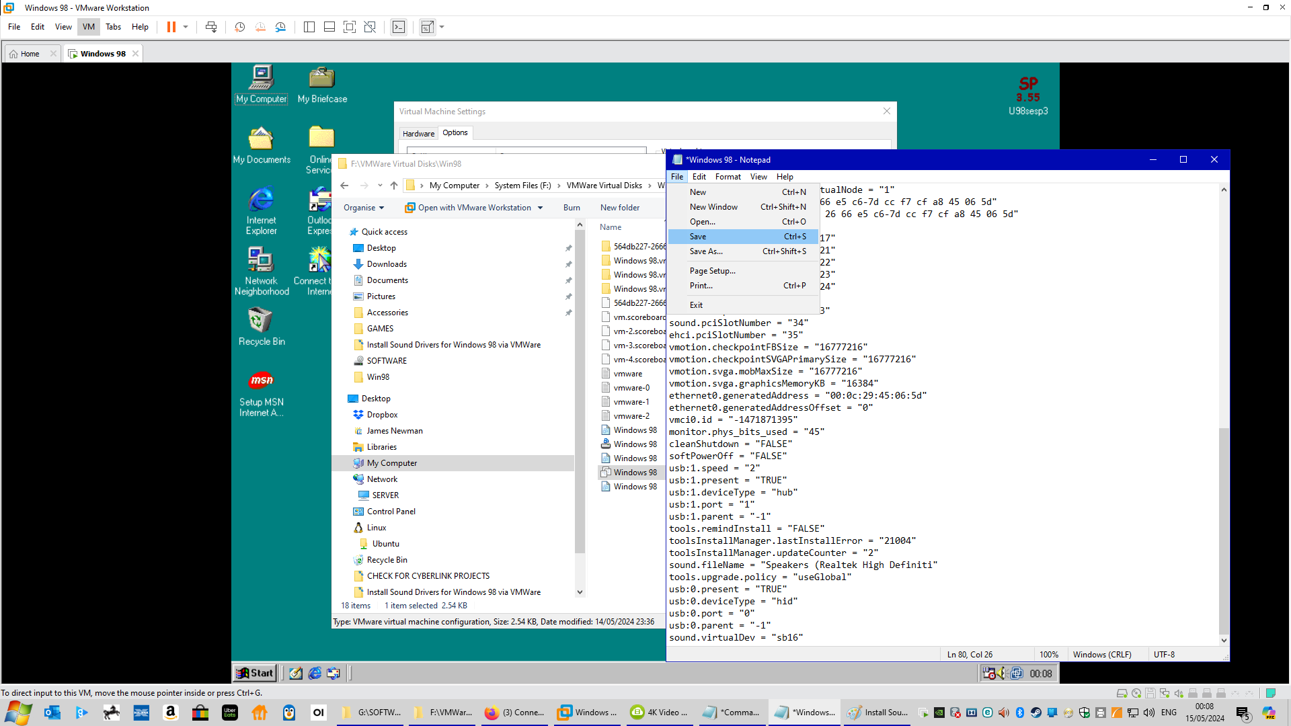Open VMware console view icon
The width and height of the screenshot is (1291, 726).
399,27
